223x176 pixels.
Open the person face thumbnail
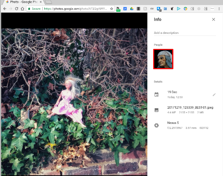[x=163, y=59]
